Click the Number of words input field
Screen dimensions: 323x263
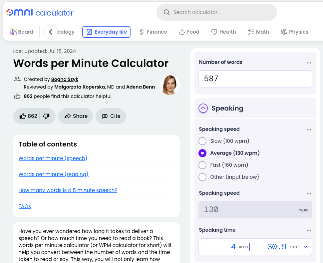255,79
